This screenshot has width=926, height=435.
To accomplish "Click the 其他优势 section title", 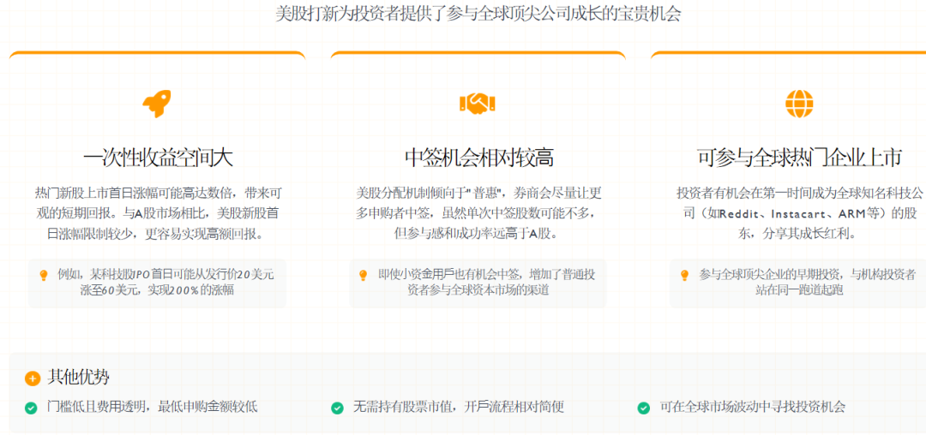I will point(78,378).
